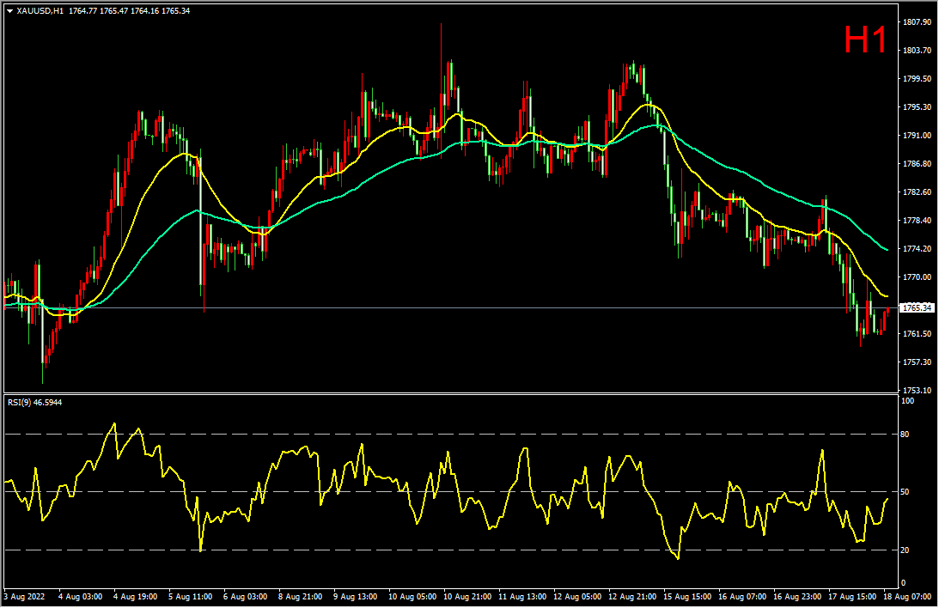Click the chart menu triangle beside XAUUSD,H1

click(x=10, y=11)
